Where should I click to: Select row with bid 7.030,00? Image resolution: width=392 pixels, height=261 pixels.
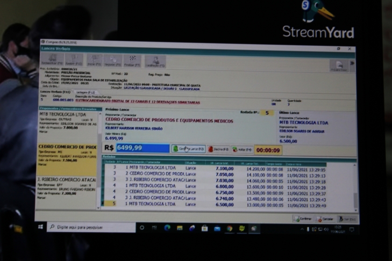pos(215,180)
